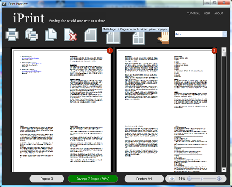The image size is (232, 187).
Task: Click the Saving: 7 Pages (70%) indicator
Action: click(x=93, y=179)
